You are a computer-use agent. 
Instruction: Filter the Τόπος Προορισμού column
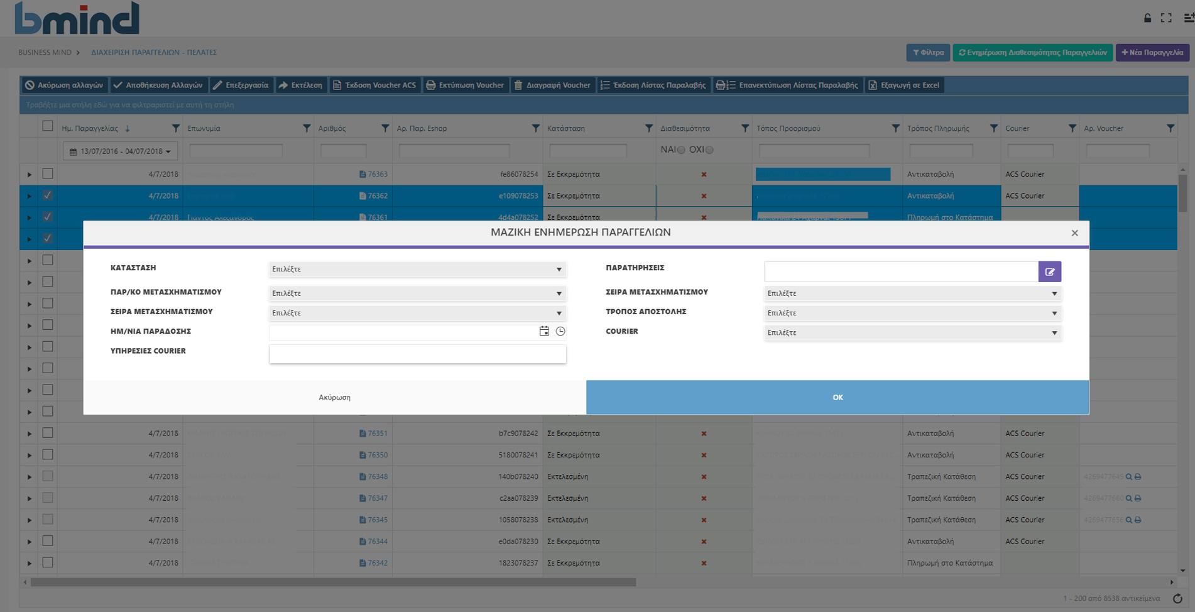tap(895, 128)
